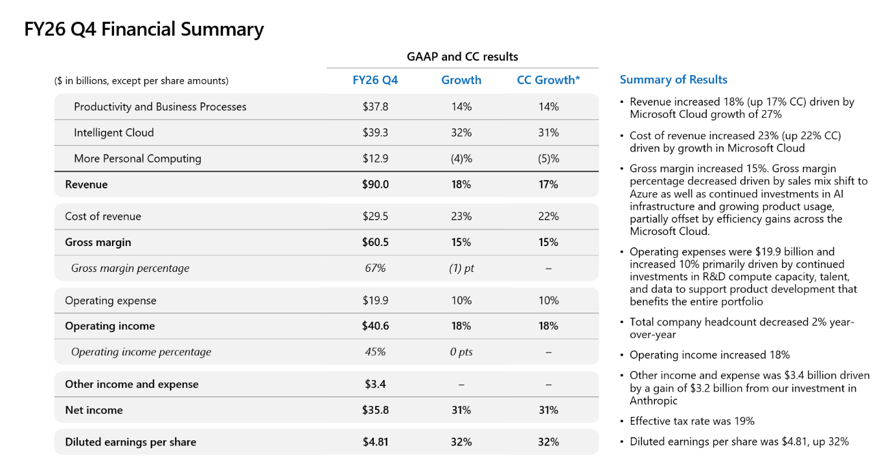
Task: Click the CC Growth* column header
Action: tap(548, 80)
